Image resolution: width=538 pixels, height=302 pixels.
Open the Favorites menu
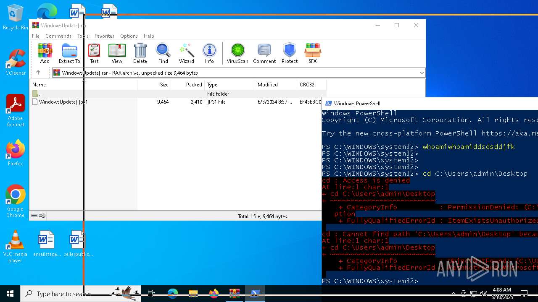pos(104,36)
